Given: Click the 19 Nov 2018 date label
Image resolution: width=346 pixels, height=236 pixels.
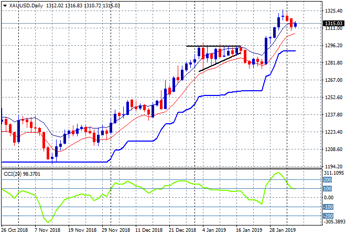Looking at the screenshot, I should click(82, 230).
